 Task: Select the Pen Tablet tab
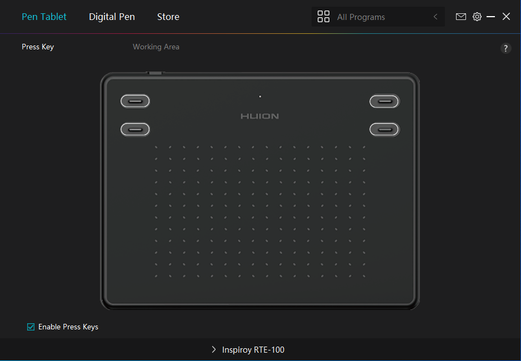(x=44, y=17)
